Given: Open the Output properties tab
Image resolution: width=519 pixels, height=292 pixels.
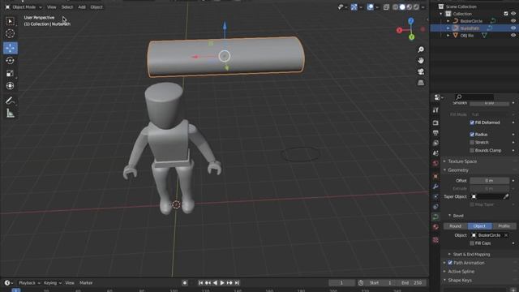Looking at the screenshot, I should (435, 133).
